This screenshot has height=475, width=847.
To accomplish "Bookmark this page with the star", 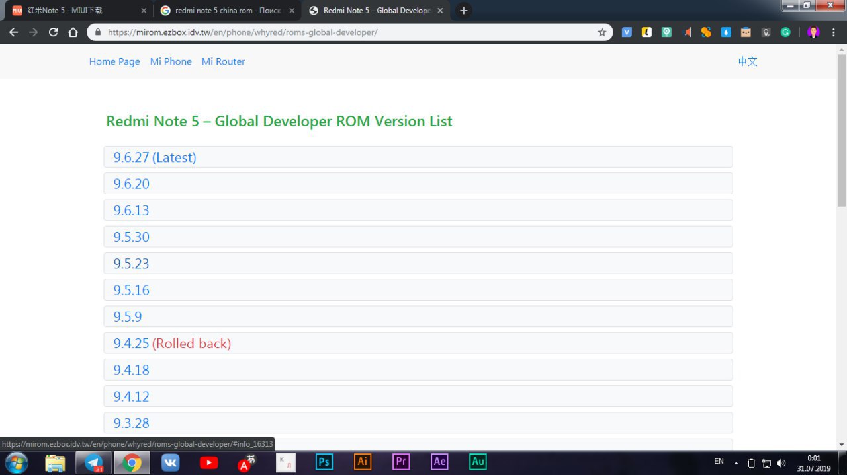I will tap(602, 32).
